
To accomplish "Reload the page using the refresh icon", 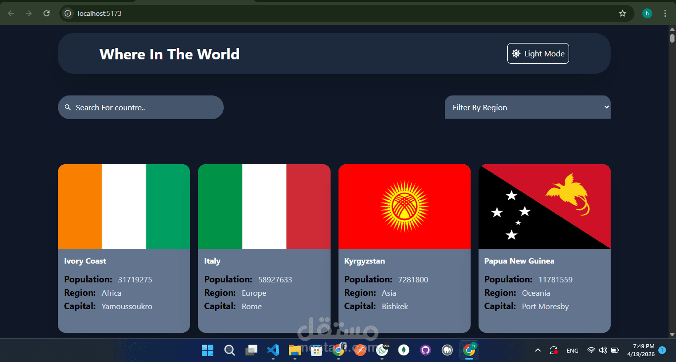I will click(46, 13).
